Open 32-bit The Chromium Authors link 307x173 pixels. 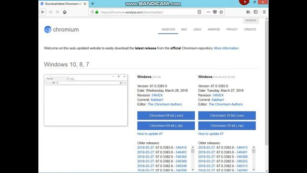[x=225, y=104]
